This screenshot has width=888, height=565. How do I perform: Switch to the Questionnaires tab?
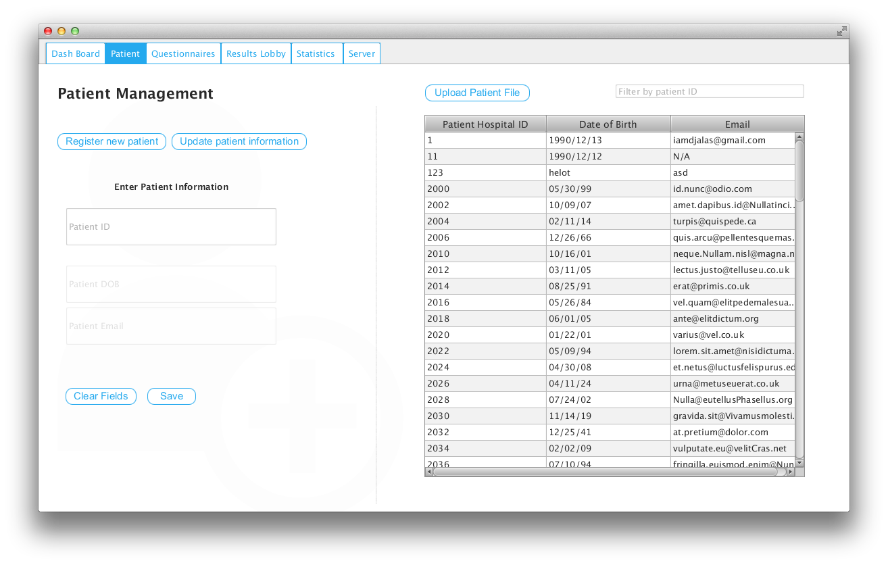tap(183, 54)
